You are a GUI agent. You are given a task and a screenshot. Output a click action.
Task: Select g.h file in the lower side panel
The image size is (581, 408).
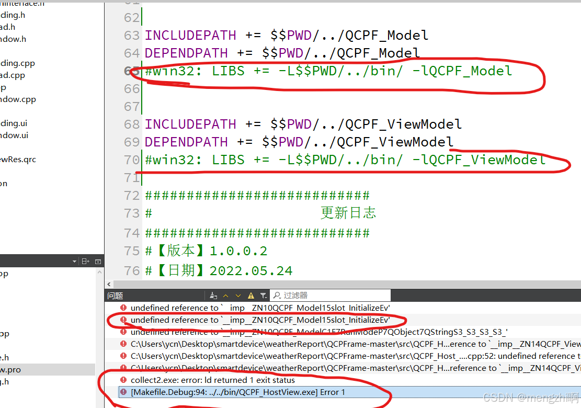click(x=5, y=382)
